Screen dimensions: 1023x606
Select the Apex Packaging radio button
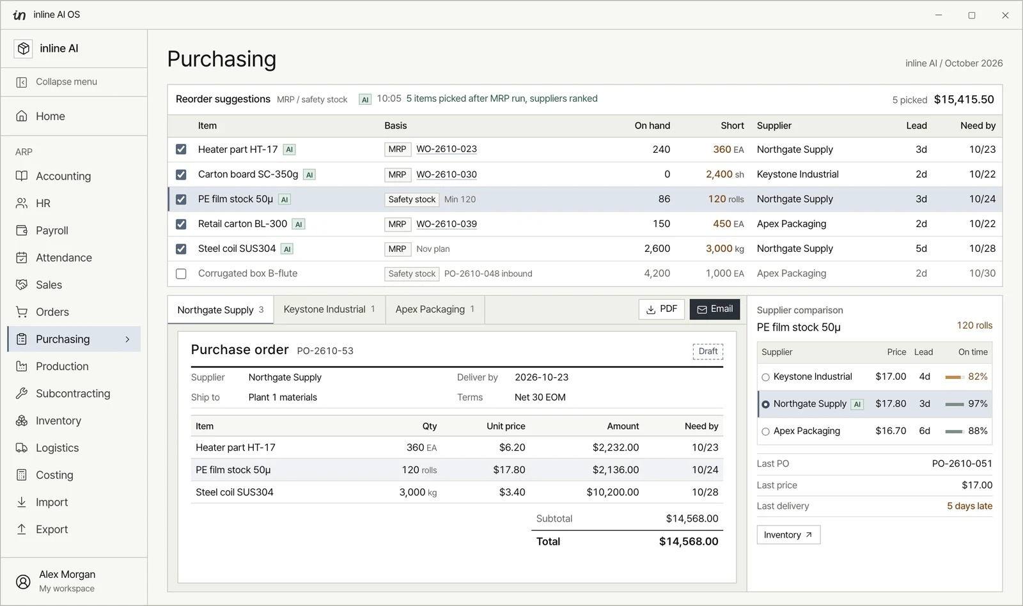click(x=765, y=431)
